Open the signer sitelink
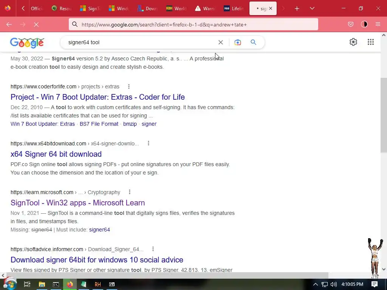Screen dimensions: 387x290 click(149, 124)
